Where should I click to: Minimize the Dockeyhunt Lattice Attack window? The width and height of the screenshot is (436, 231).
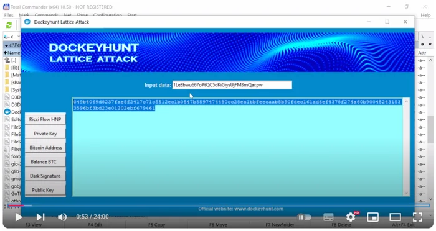[x=369, y=22]
